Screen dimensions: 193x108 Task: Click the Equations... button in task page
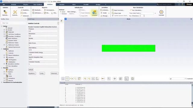(x=32, y=73)
